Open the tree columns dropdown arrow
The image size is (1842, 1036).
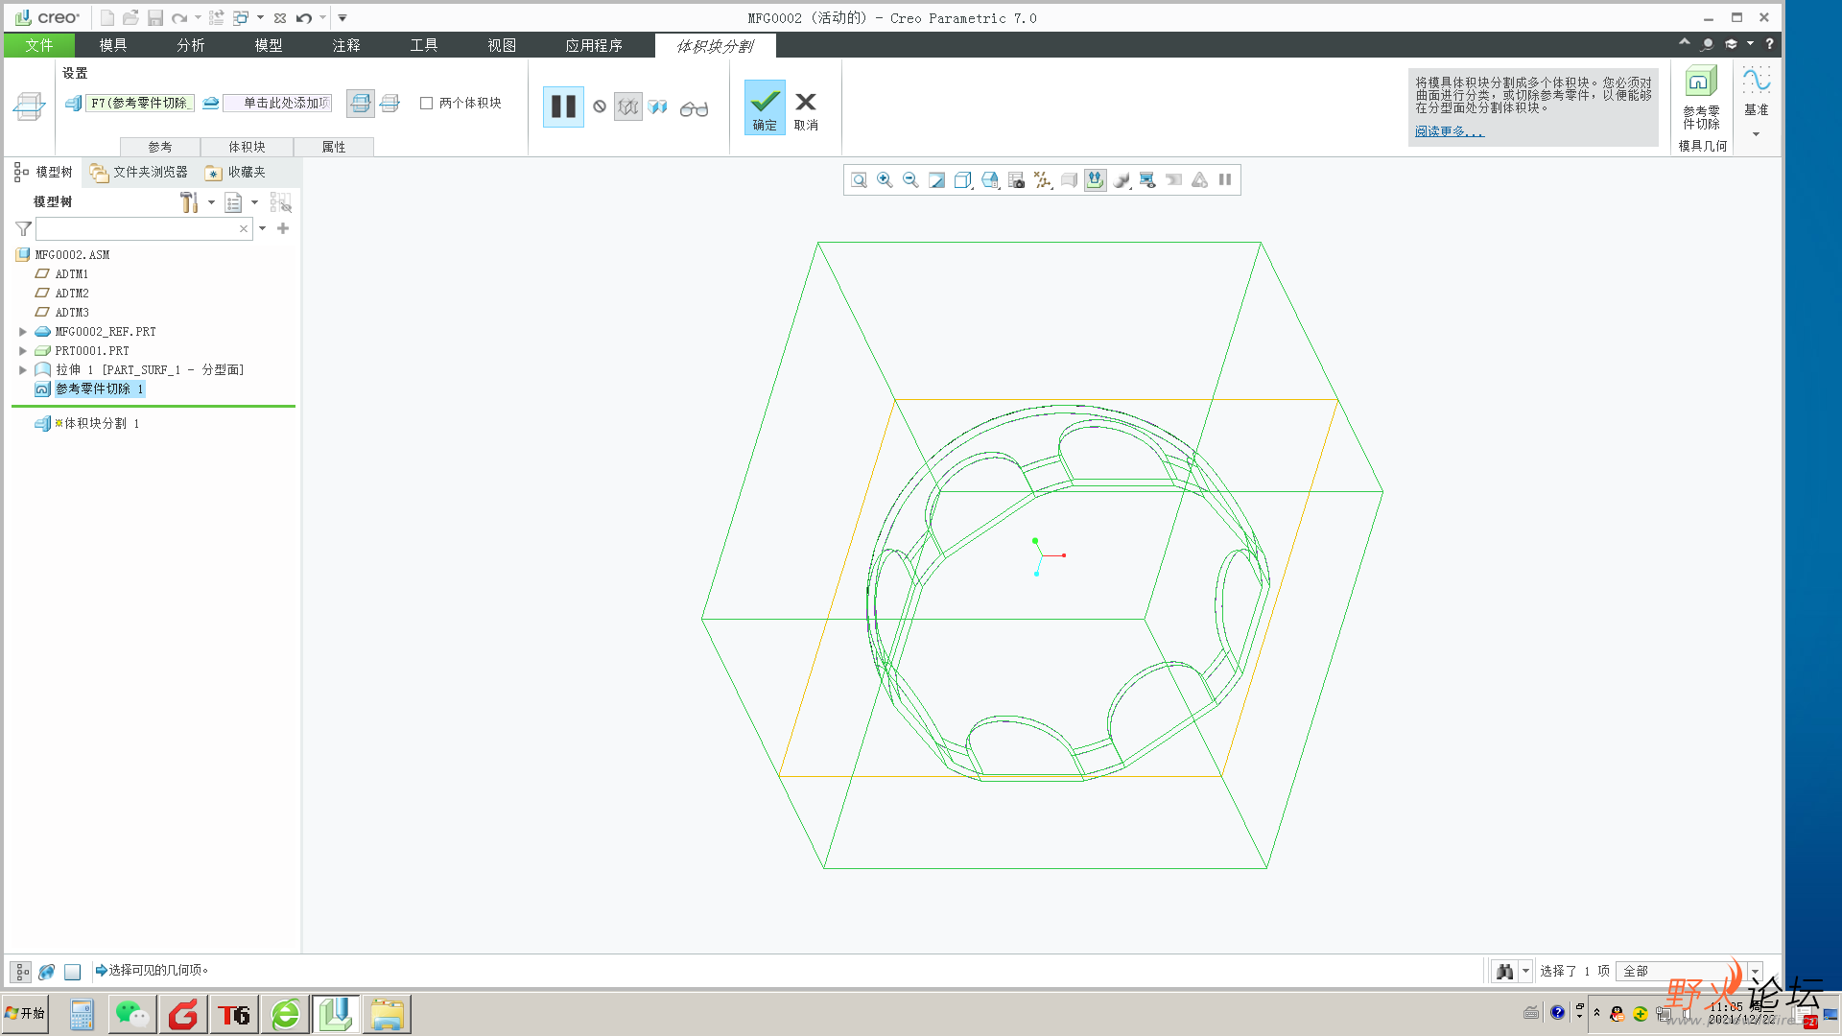[254, 202]
